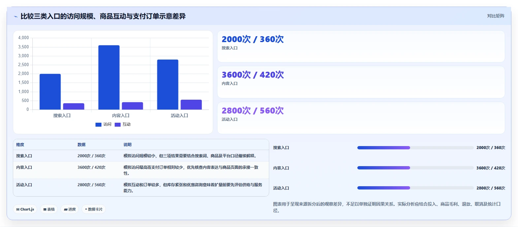
Task: Click the 表格 chip
Action: 49,209
